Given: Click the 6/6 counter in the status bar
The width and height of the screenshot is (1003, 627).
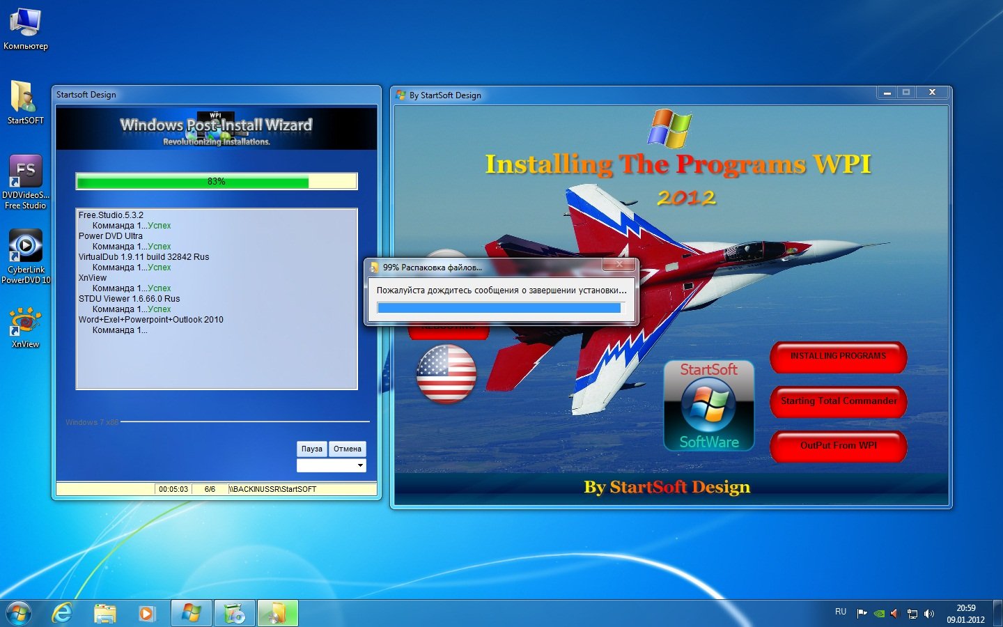Looking at the screenshot, I should (210, 489).
